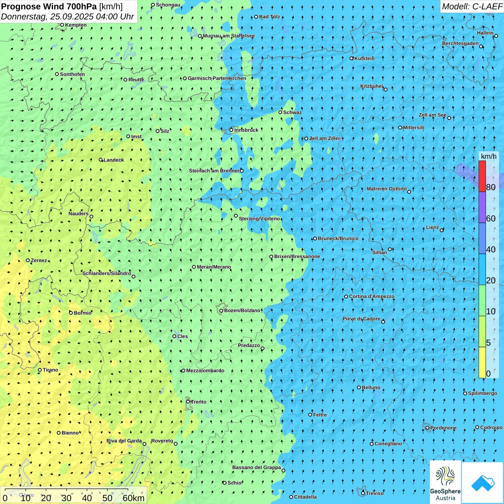
Task: Click the 'Rovereto' label
Action: coord(162,441)
